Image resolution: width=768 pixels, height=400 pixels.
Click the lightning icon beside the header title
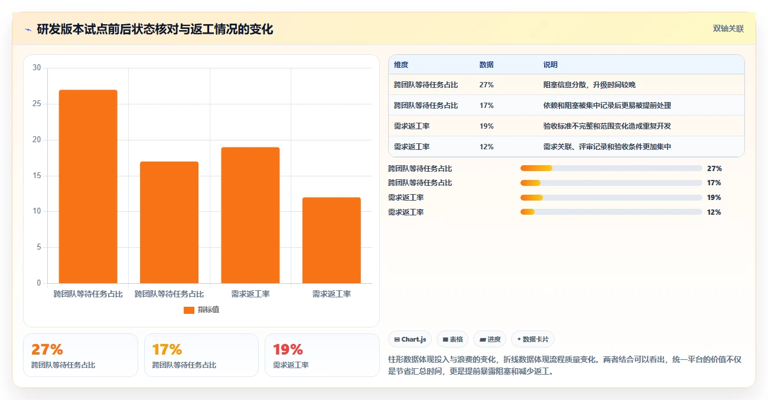(28, 29)
